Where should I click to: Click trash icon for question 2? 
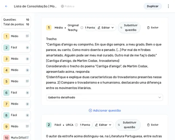pos(148,125)
